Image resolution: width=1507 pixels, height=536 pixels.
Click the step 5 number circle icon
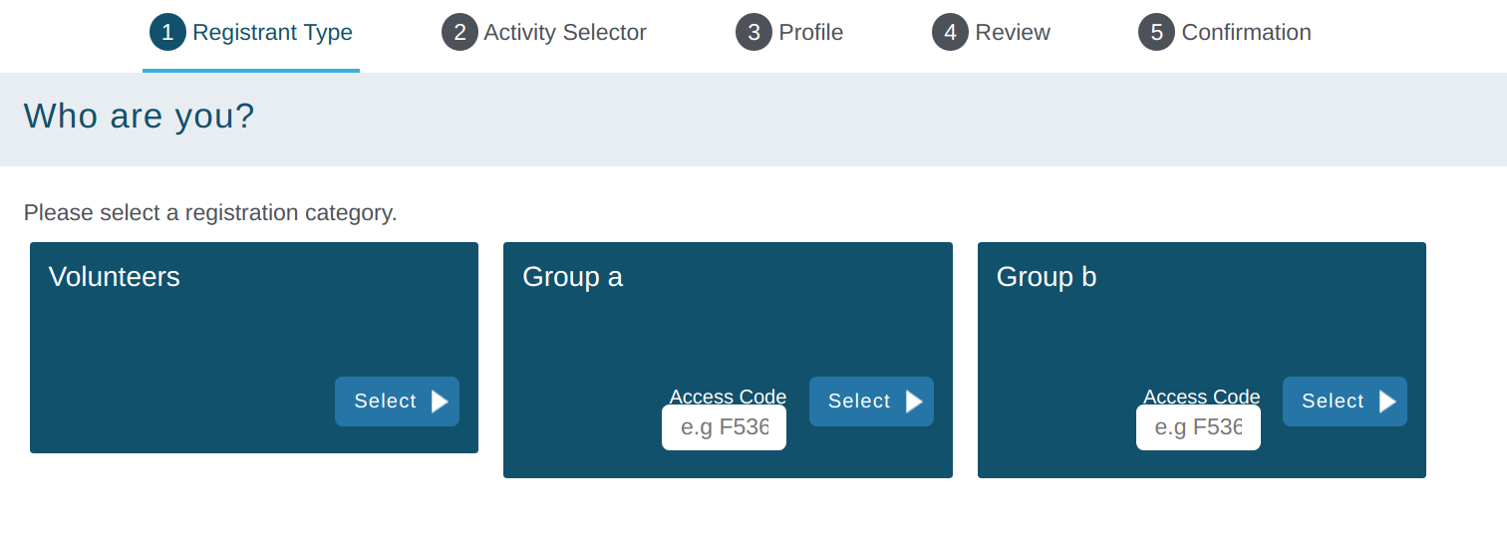tap(1156, 32)
